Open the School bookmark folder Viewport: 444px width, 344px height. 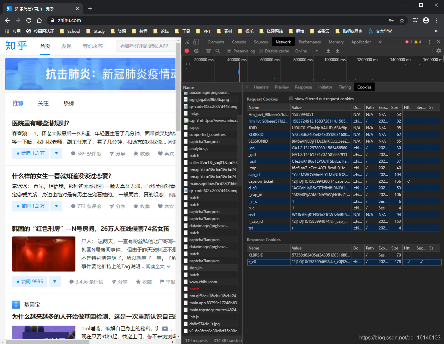[70, 31]
